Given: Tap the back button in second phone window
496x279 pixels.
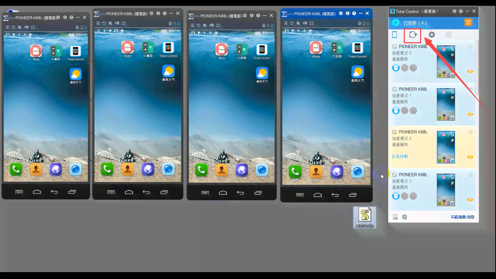Looking at the screenshot, I should (146, 192).
